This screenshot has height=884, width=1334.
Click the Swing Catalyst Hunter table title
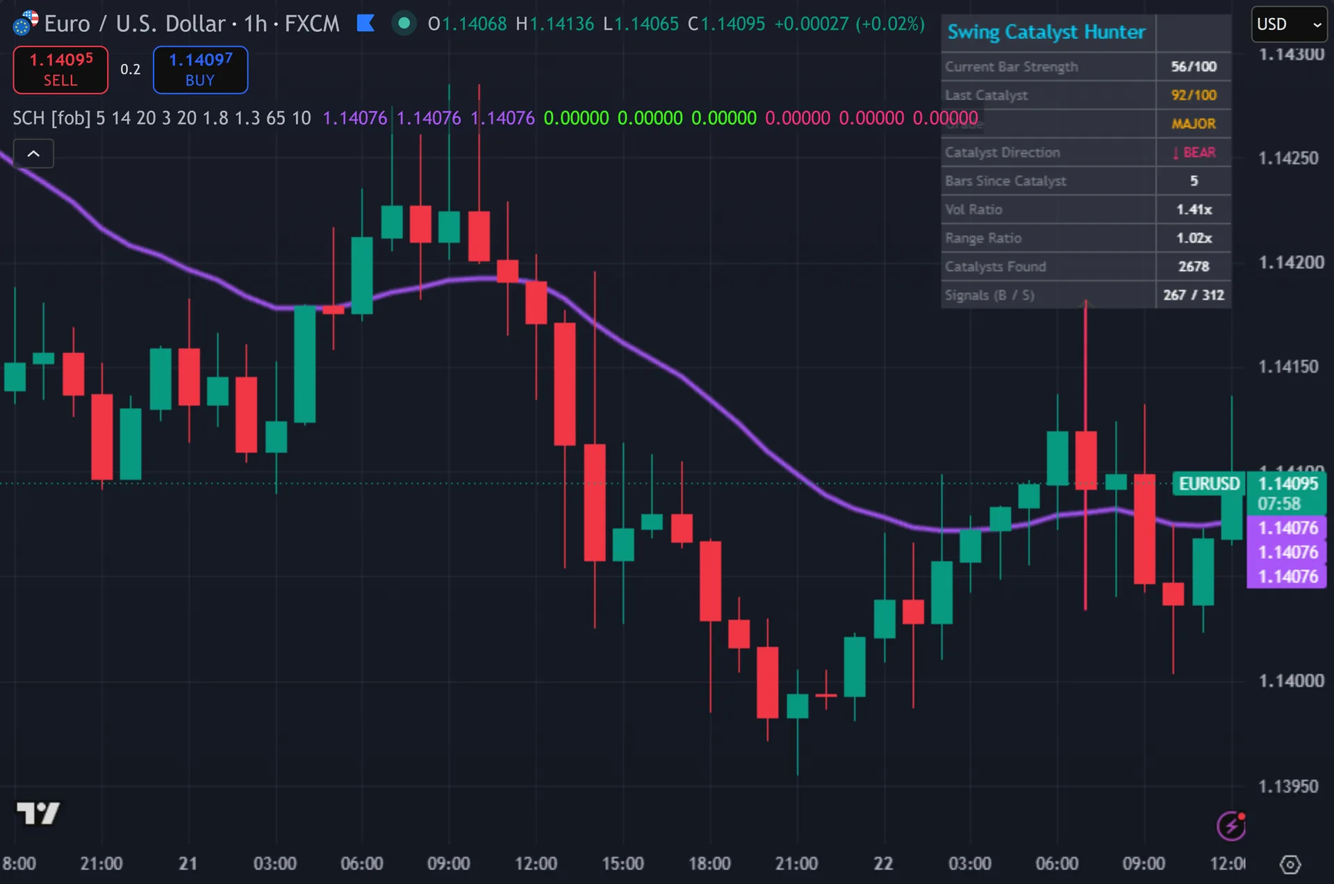1046,32
